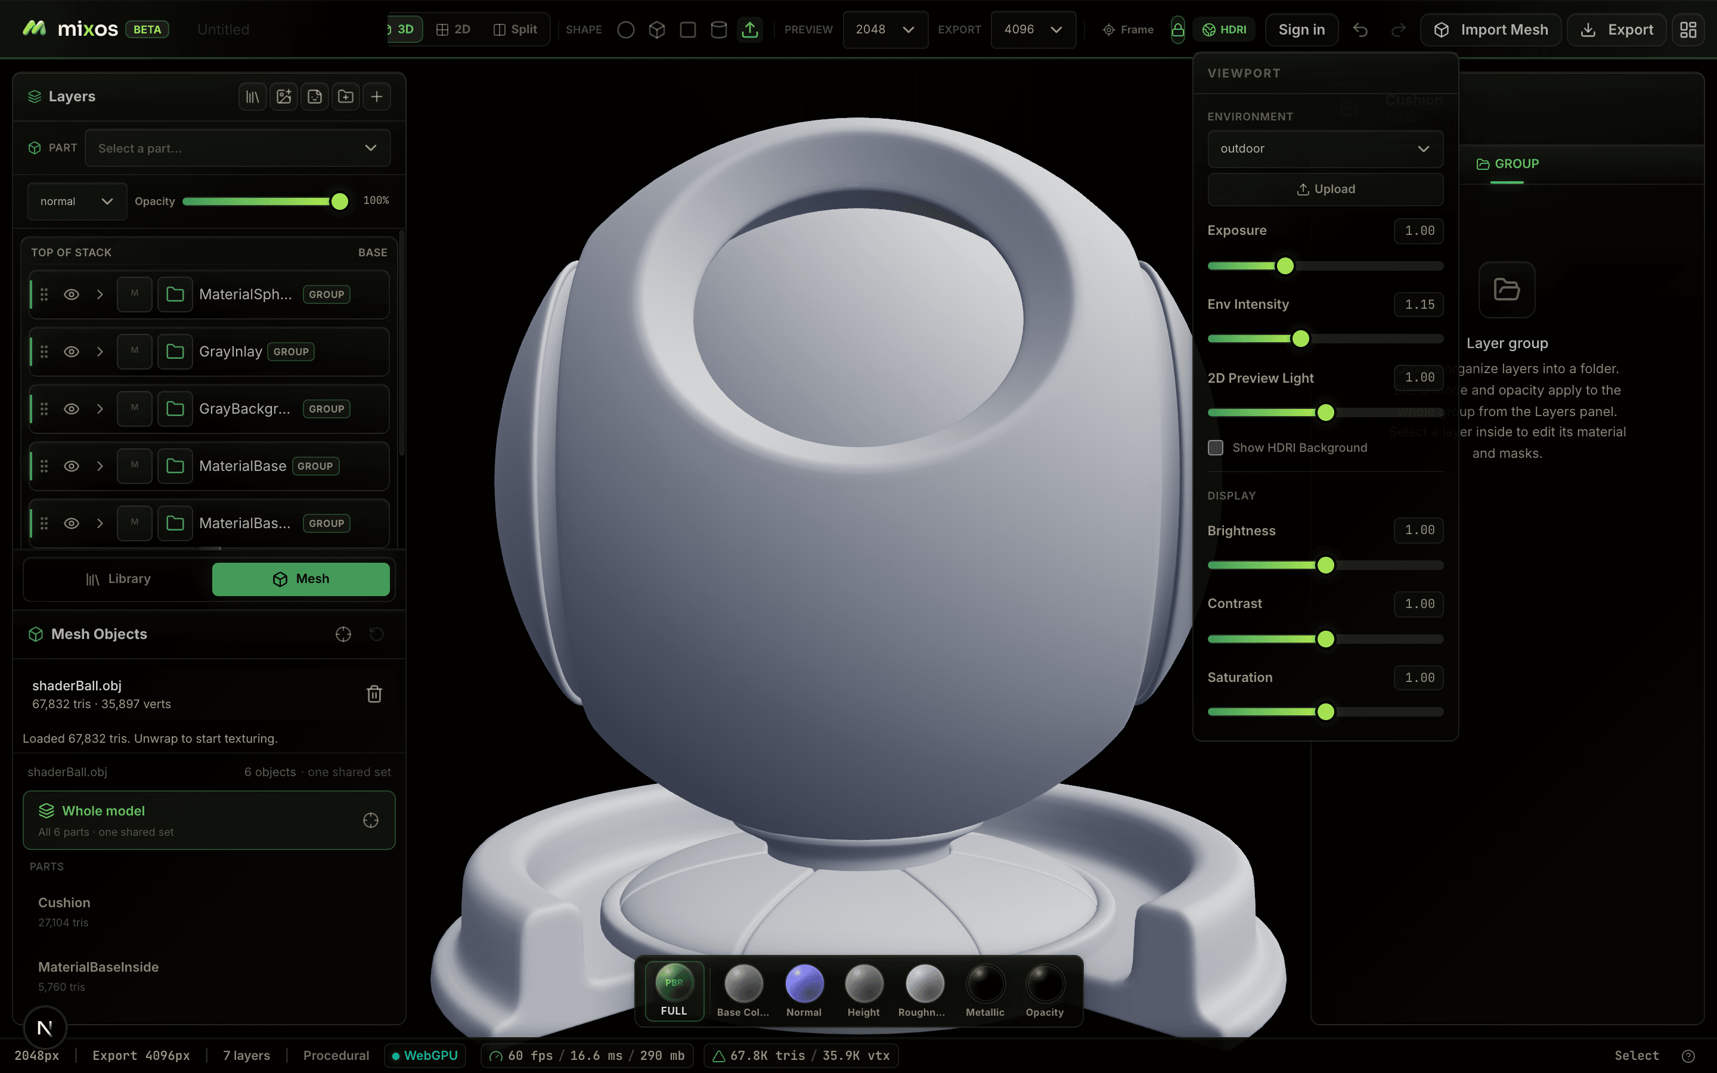
Task: Click the drag handle of GrayInlay layer
Action: (x=44, y=352)
